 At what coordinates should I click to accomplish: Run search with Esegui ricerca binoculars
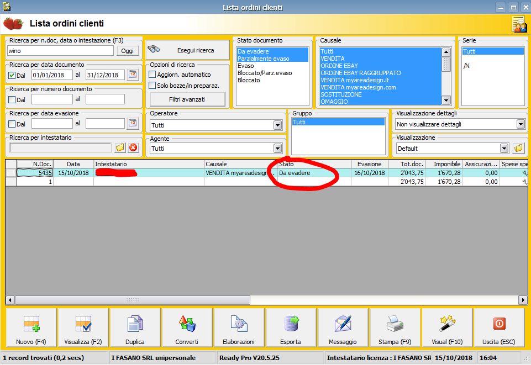[188, 50]
